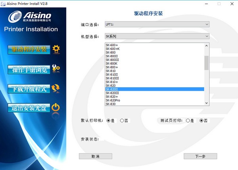Click the model list scrollbar thumb
The width and height of the screenshot is (238, 170).
pos(206,63)
